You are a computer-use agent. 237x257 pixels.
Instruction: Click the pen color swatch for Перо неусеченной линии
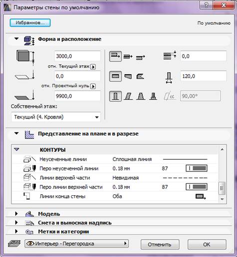coord(197,168)
